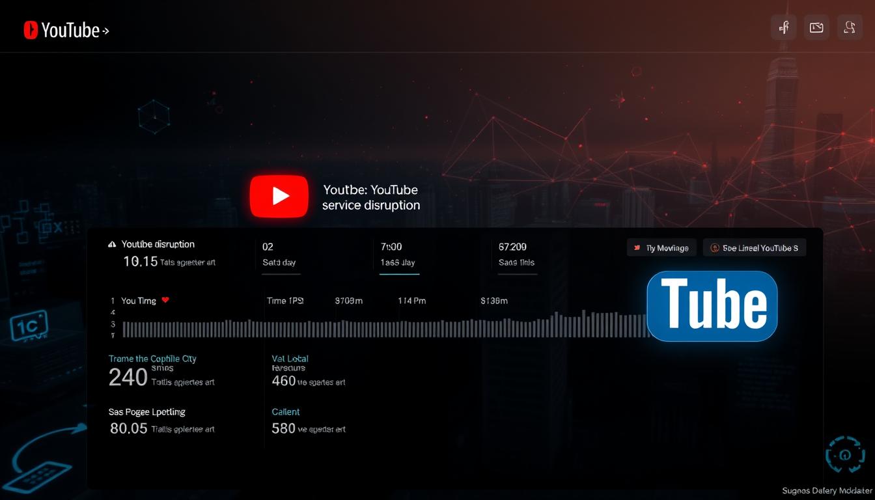Viewport: 875px width, 500px height.
Task: Open the user profile icon in header
Action: point(850,27)
